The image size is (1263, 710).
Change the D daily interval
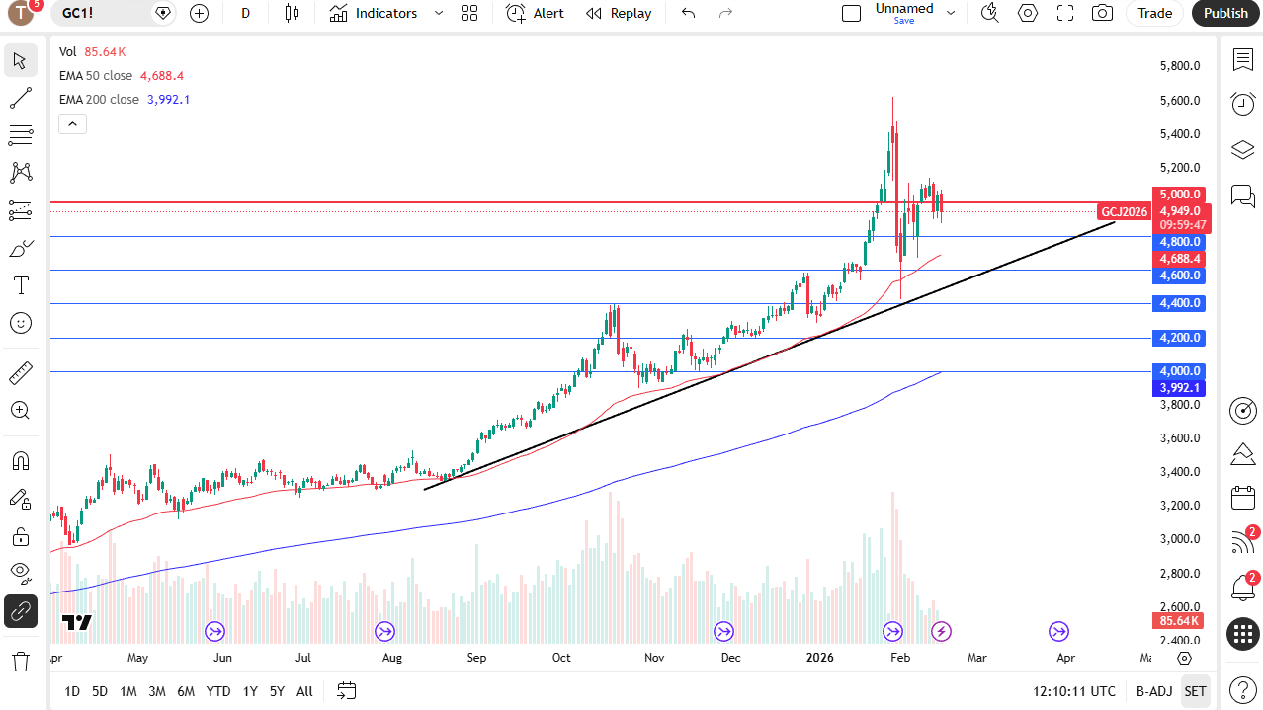tap(245, 13)
